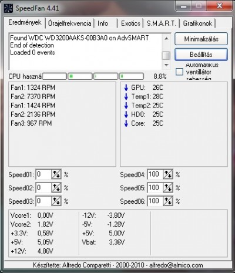Click the -12V -3,80V reading

point(103,215)
